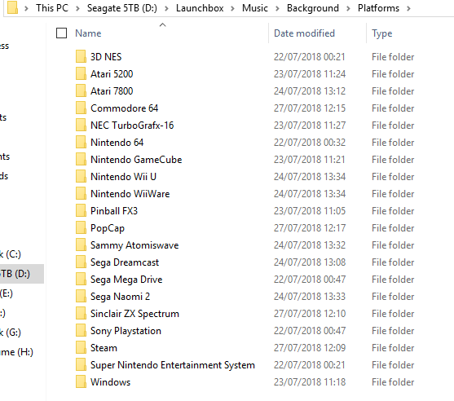Open the chevron dropdown after Music
The height and width of the screenshot is (401, 454).
point(277,8)
